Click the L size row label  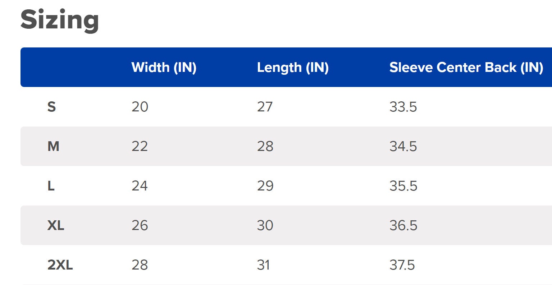coord(51,186)
